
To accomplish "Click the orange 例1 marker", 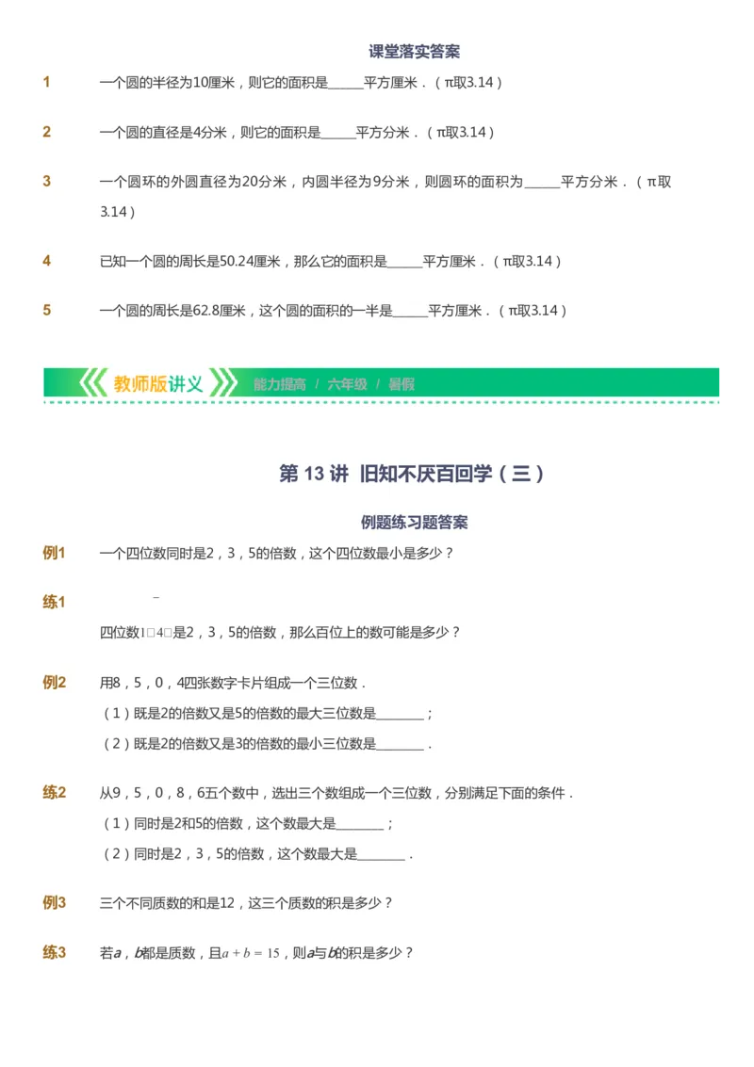I will tap(55, 551).
